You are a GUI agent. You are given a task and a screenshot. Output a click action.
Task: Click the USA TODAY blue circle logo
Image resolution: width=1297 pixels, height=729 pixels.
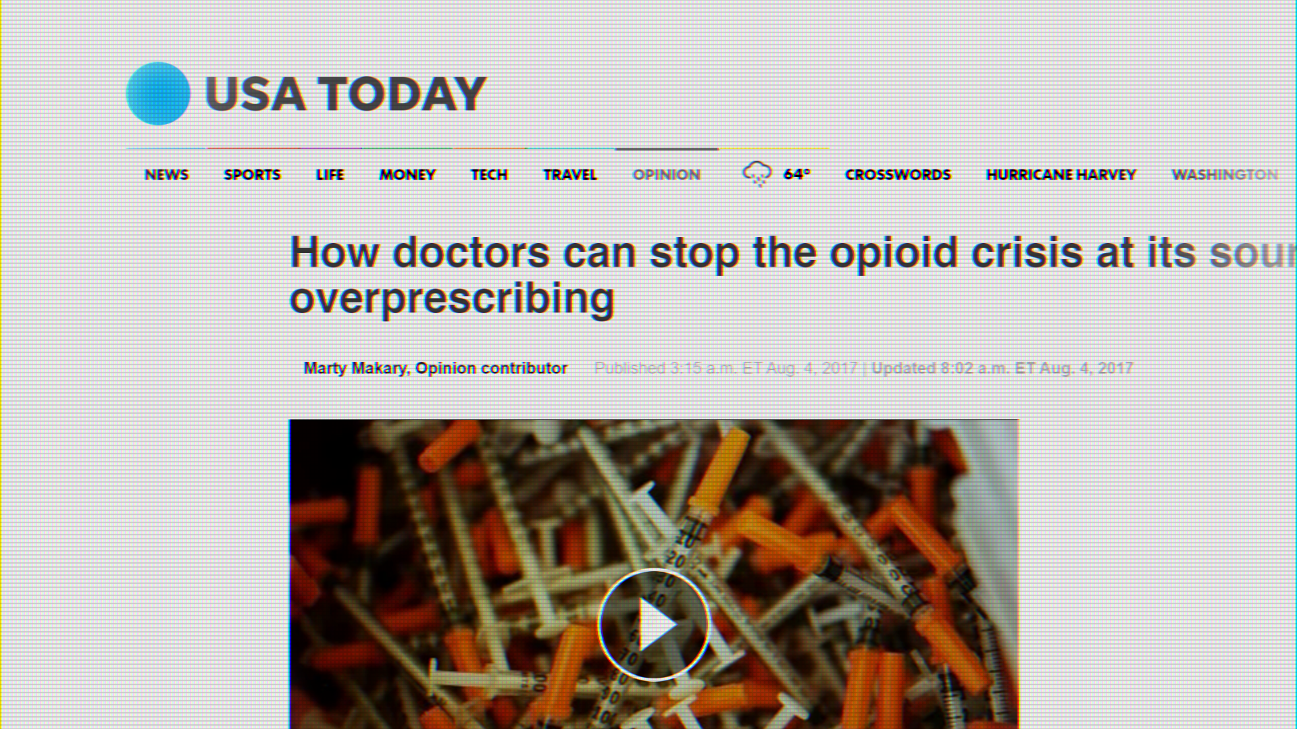(x=158, y=94)
